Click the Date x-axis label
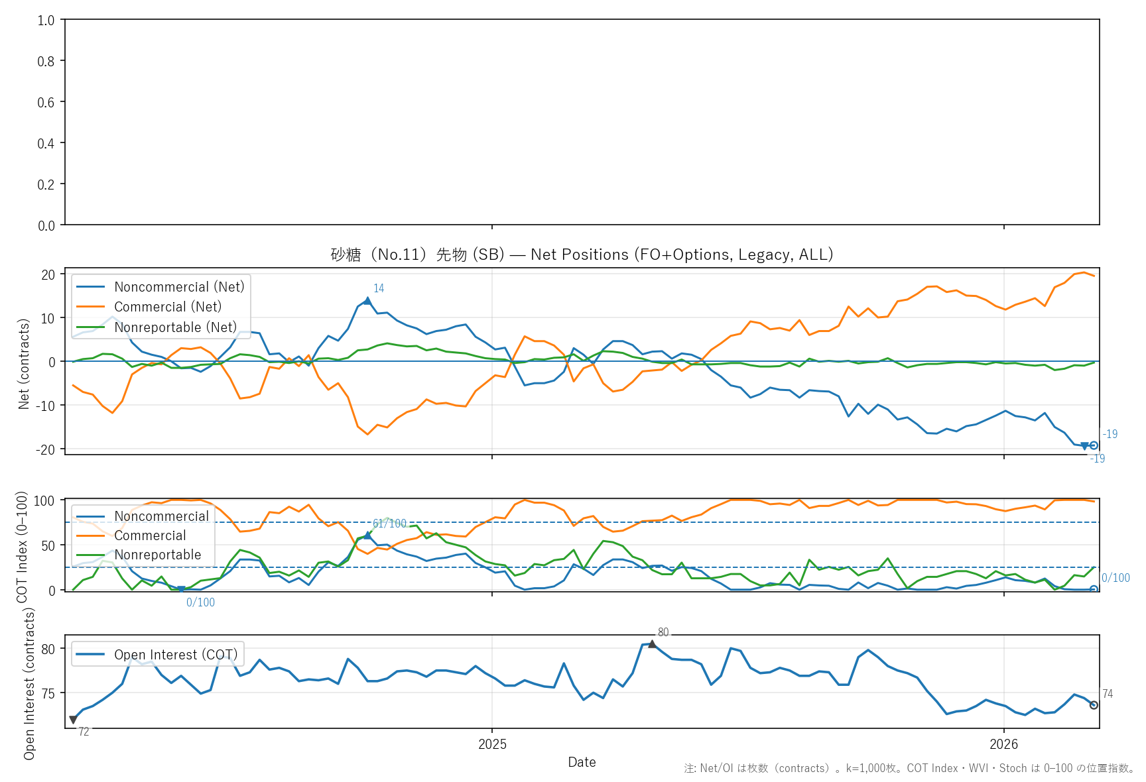Screen dimensions: 1146x782 582,762
